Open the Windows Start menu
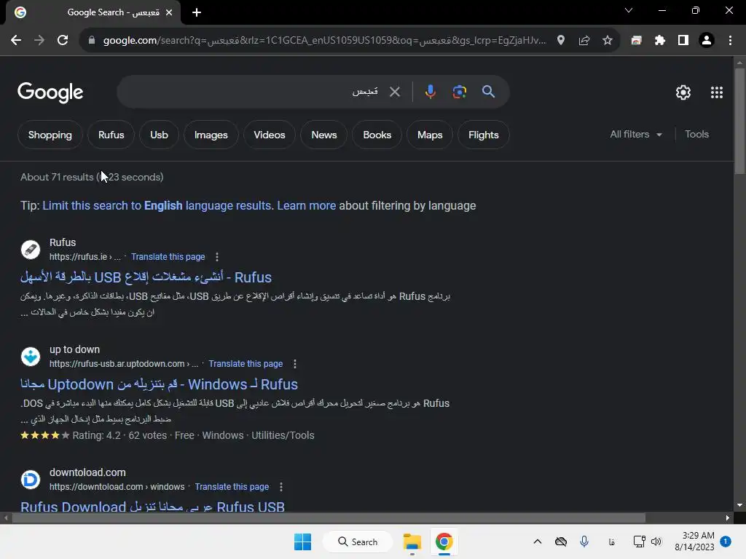The height and width of the screenshot is (559, 746). coord(302,542)
